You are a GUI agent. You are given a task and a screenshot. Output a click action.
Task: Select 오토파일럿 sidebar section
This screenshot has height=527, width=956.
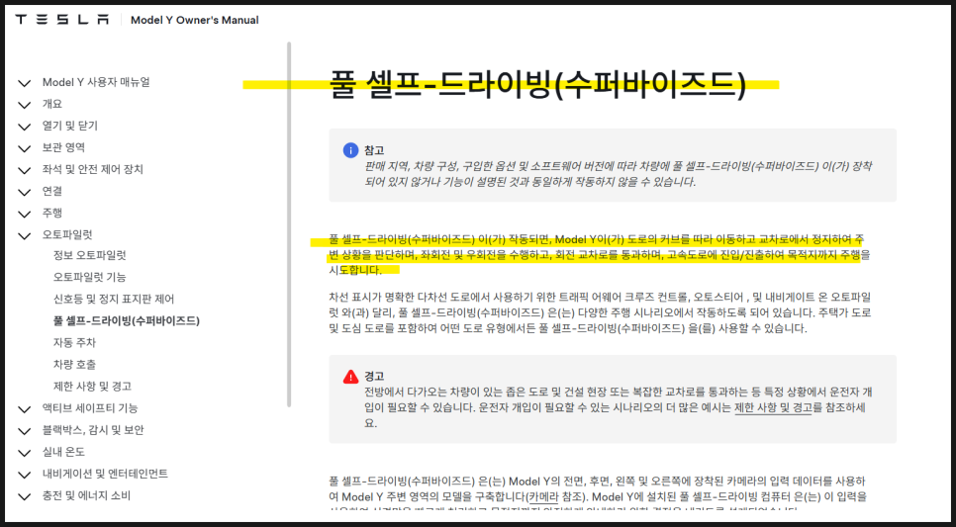coord(67,234)
